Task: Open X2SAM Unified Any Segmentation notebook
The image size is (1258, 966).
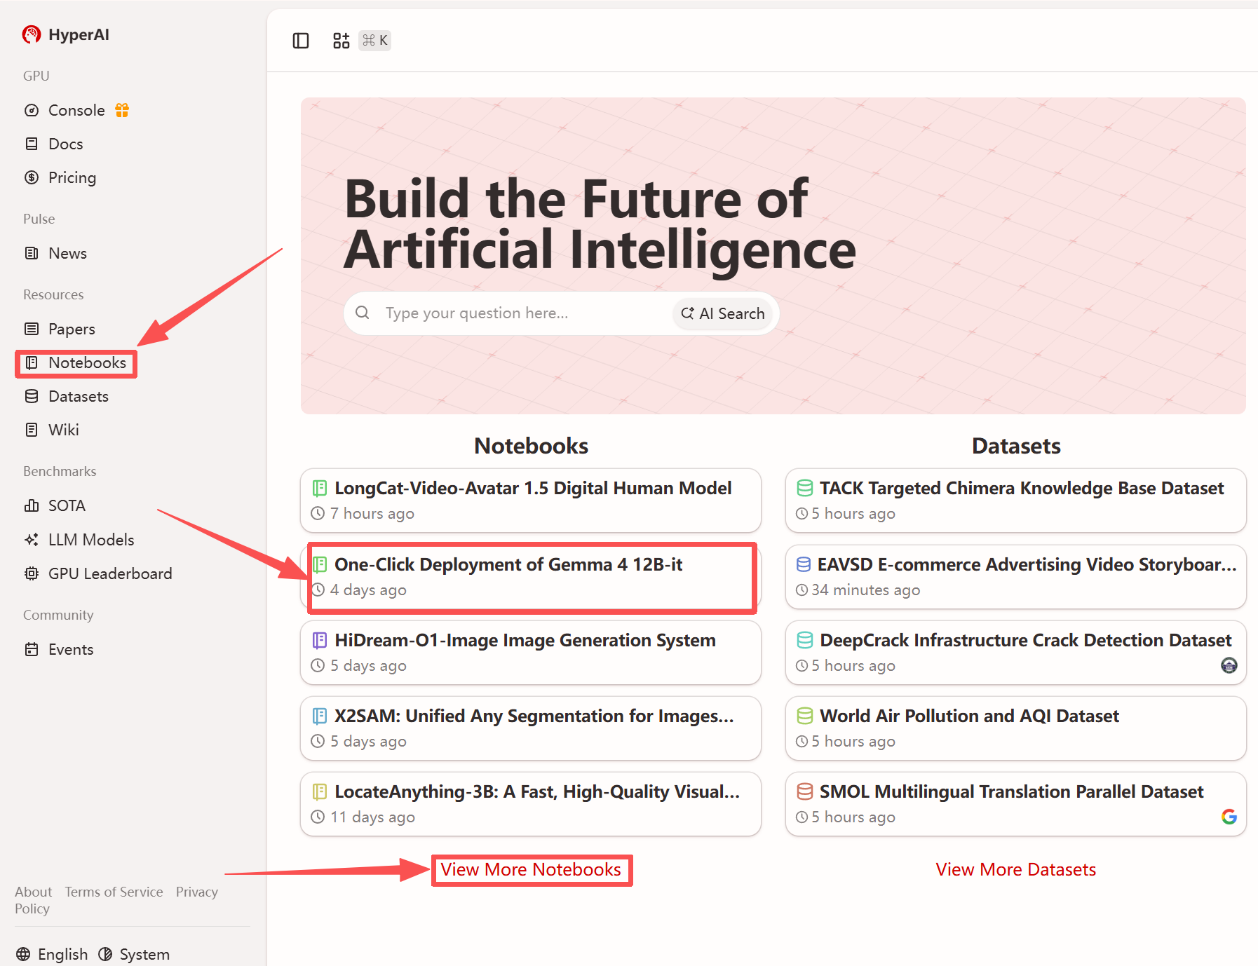Action: pos(531,728)
